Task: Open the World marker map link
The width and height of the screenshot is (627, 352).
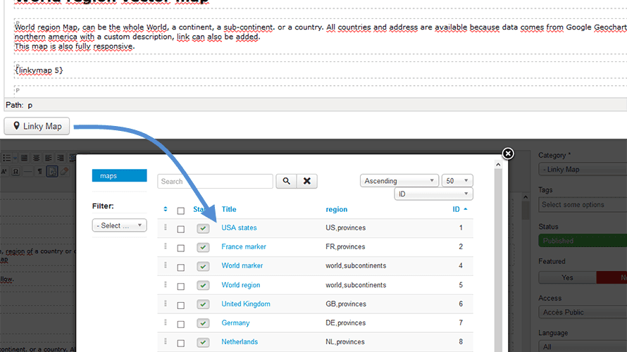Action: (x=242, y=266)
